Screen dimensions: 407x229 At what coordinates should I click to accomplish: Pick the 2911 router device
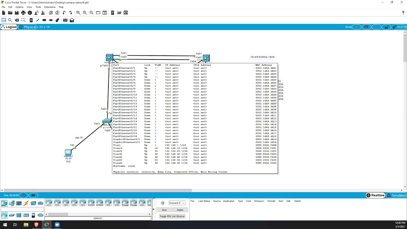[83, 203]
